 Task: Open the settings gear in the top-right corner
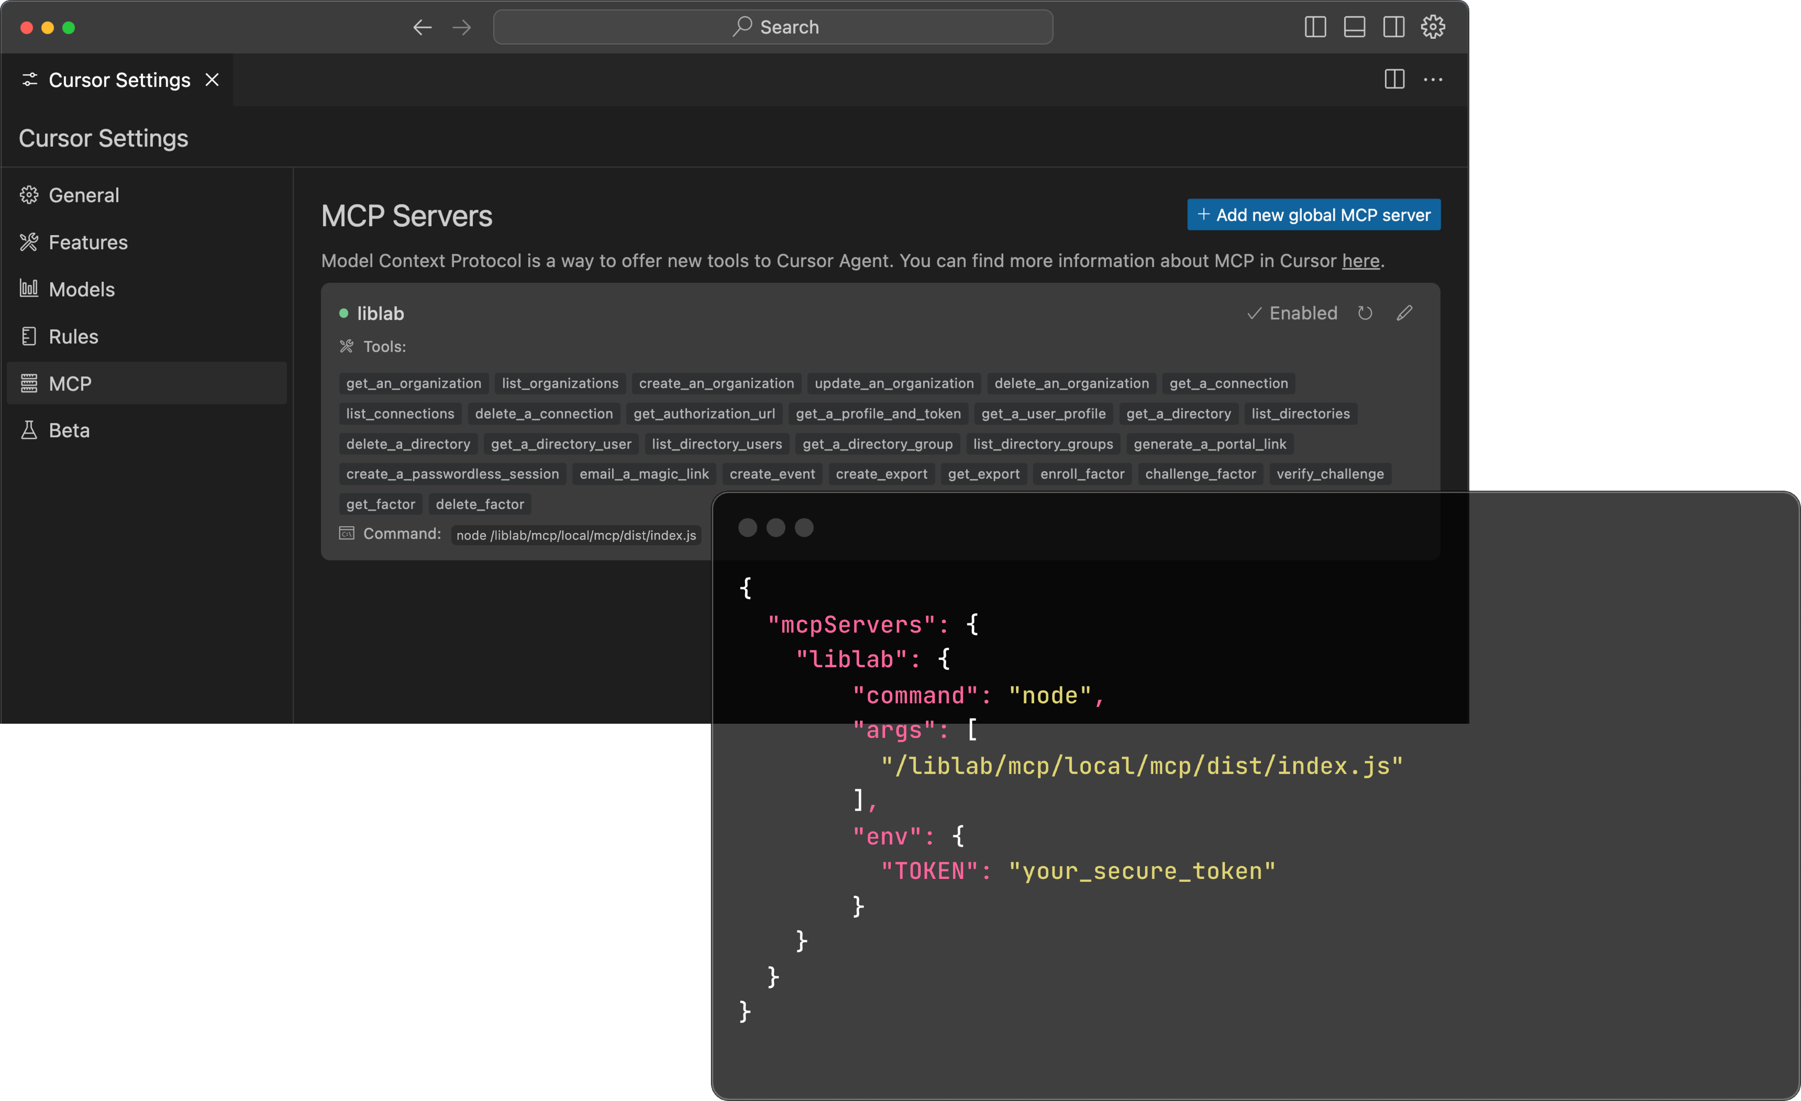1433,27
